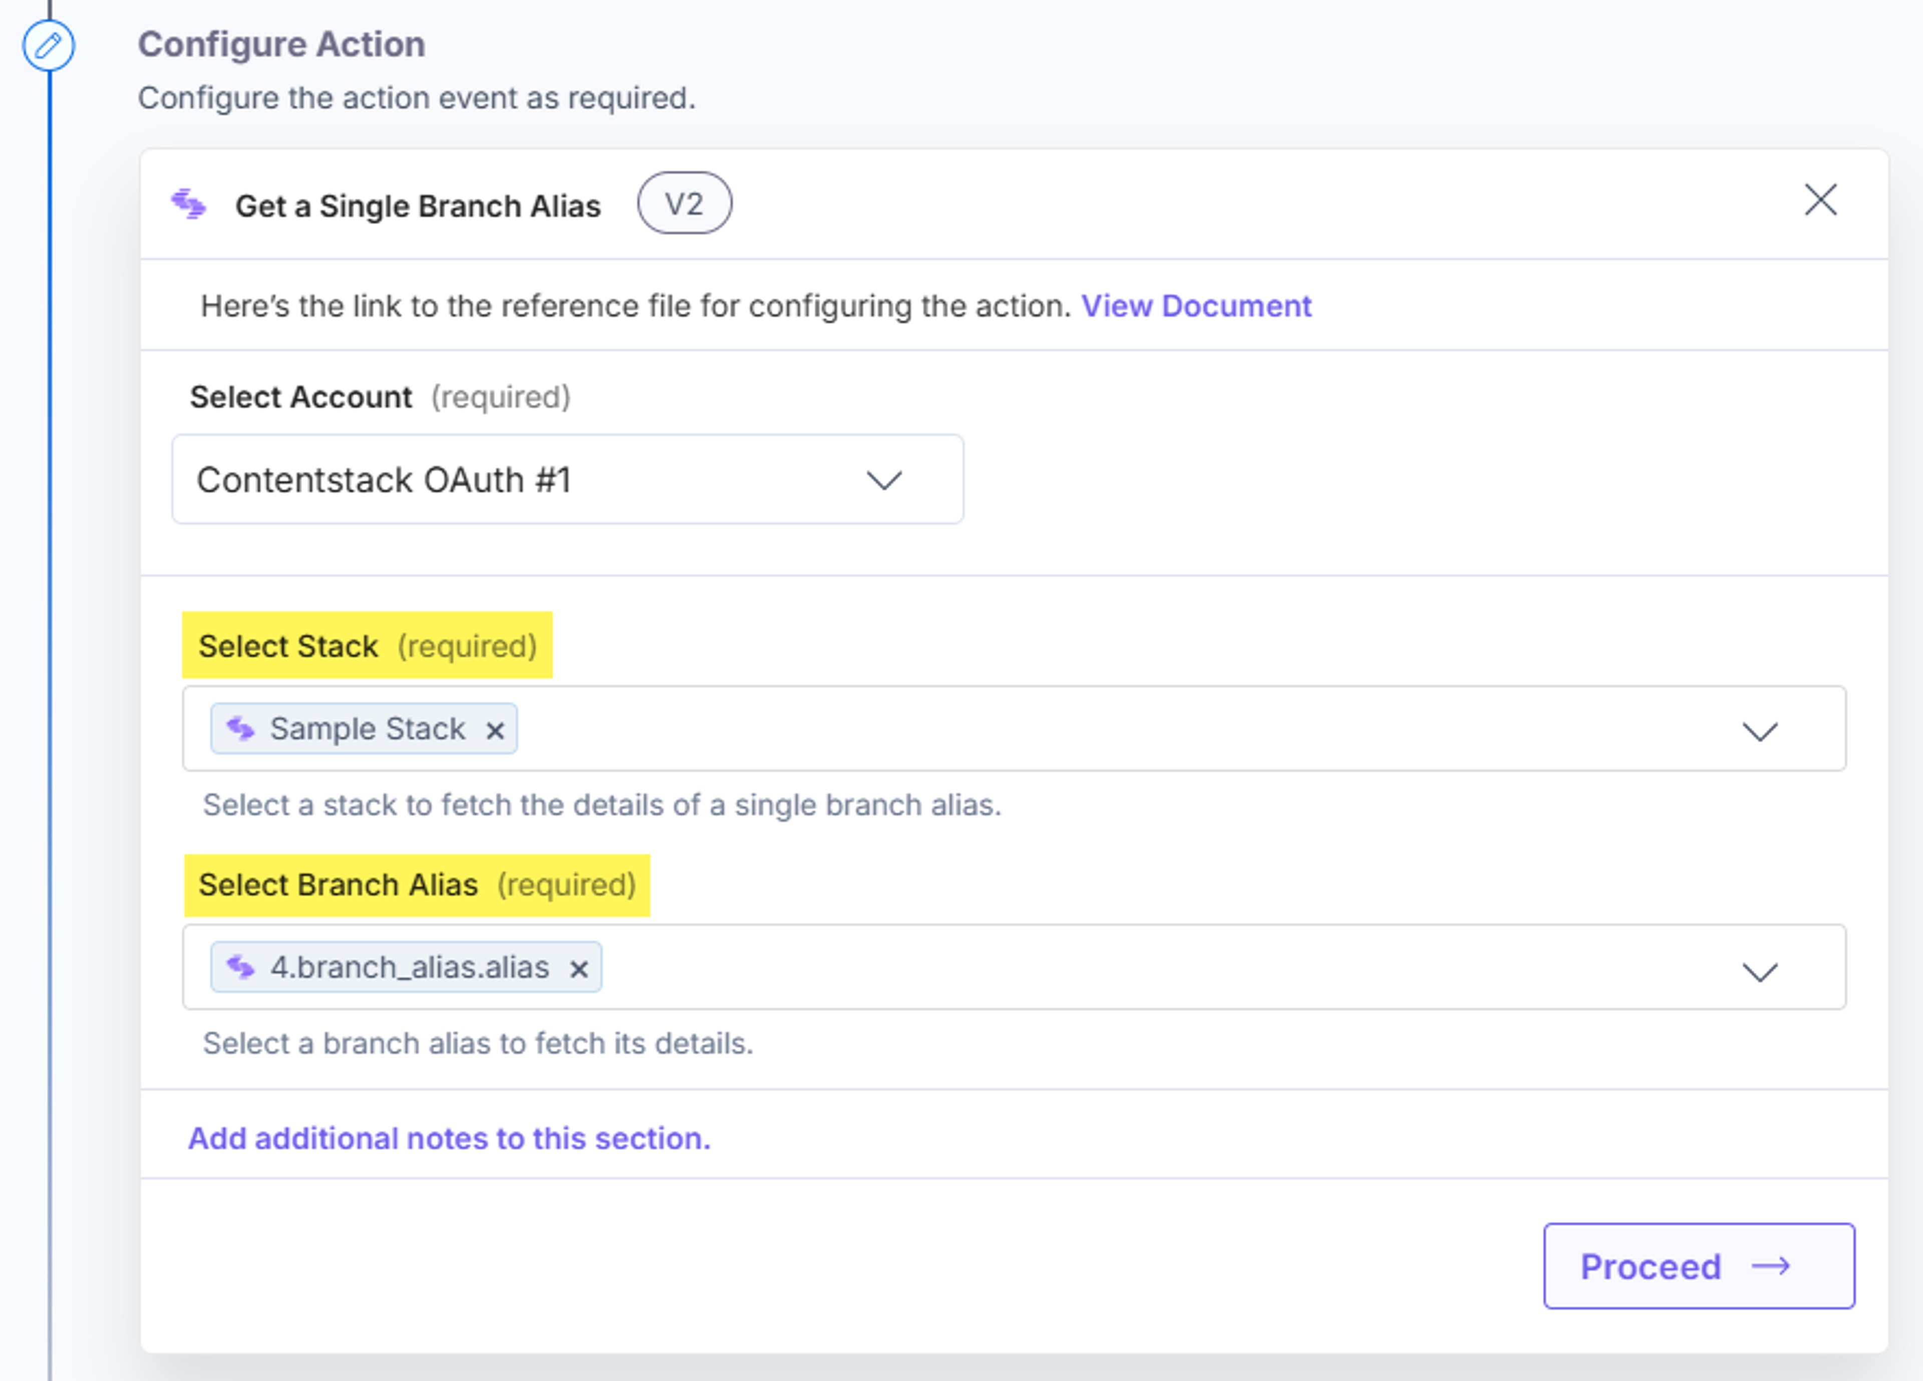
Task: Click Add additional notes to this section
Action: pyautogui.click(x=449, y=1139)
